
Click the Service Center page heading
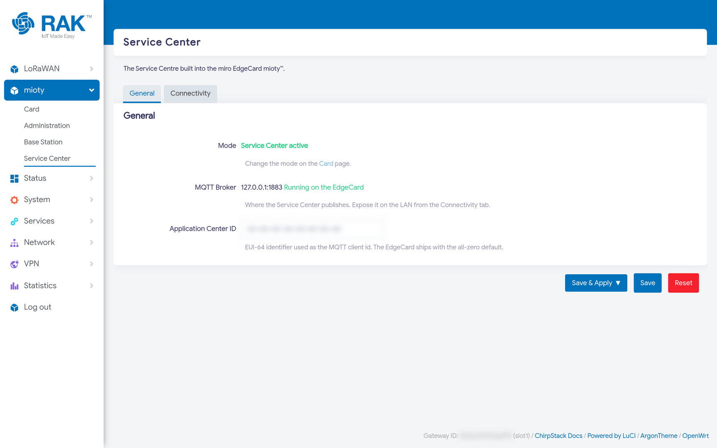[162, 42]
